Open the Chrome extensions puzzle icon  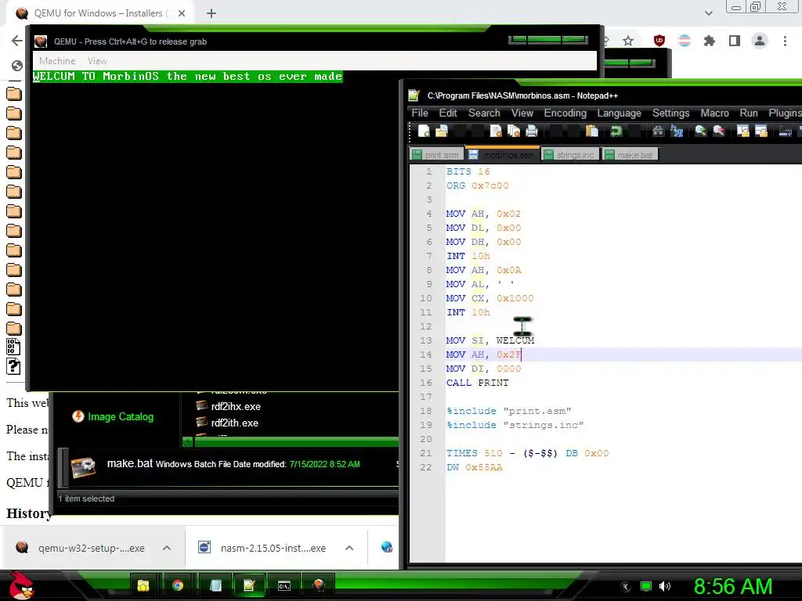point(709,41)
